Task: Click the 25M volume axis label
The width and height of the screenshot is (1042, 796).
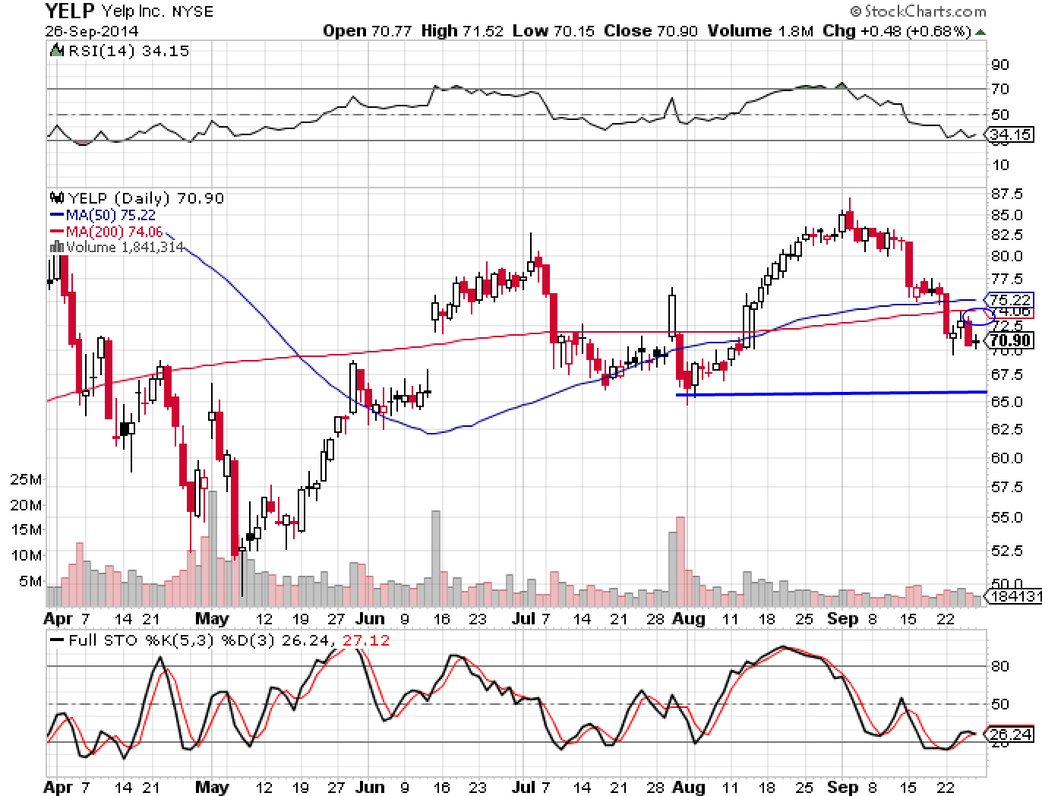Action: [27, 480]
